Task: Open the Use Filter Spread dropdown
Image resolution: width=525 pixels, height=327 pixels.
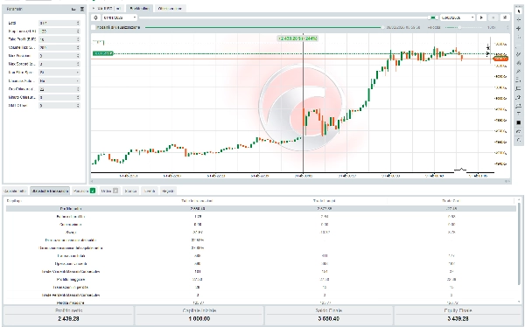Action: click(x=59, y=73)
